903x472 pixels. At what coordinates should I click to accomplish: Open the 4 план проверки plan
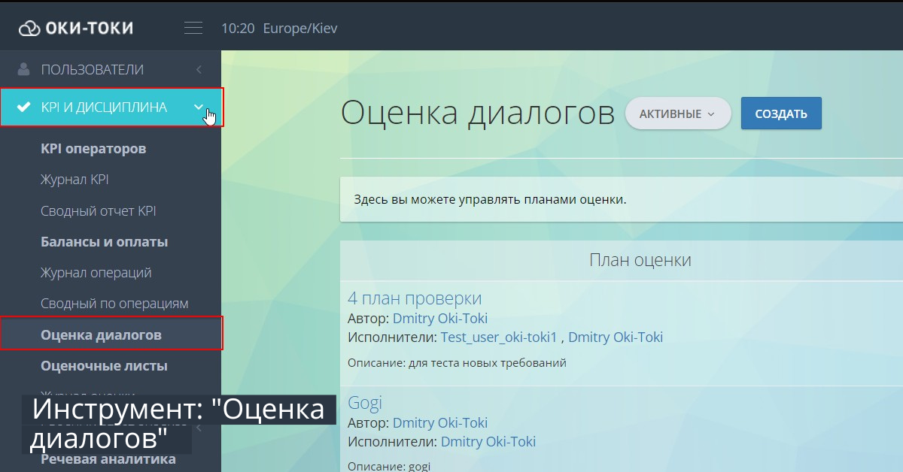coord(415,298)
